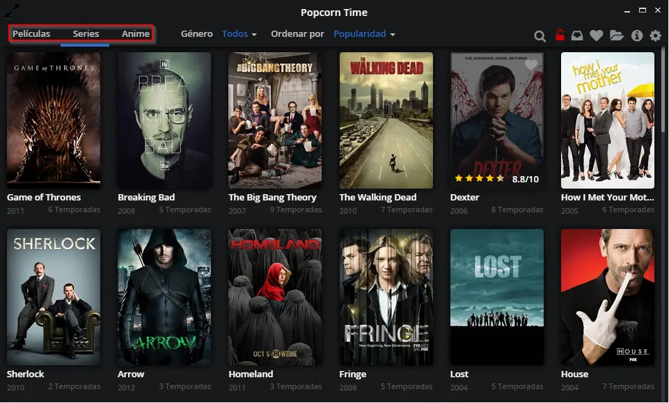Click the Popcorn Time window title
Image resolution: width=669 pixels, height=403 pixels.
click(x=334, y=13)
